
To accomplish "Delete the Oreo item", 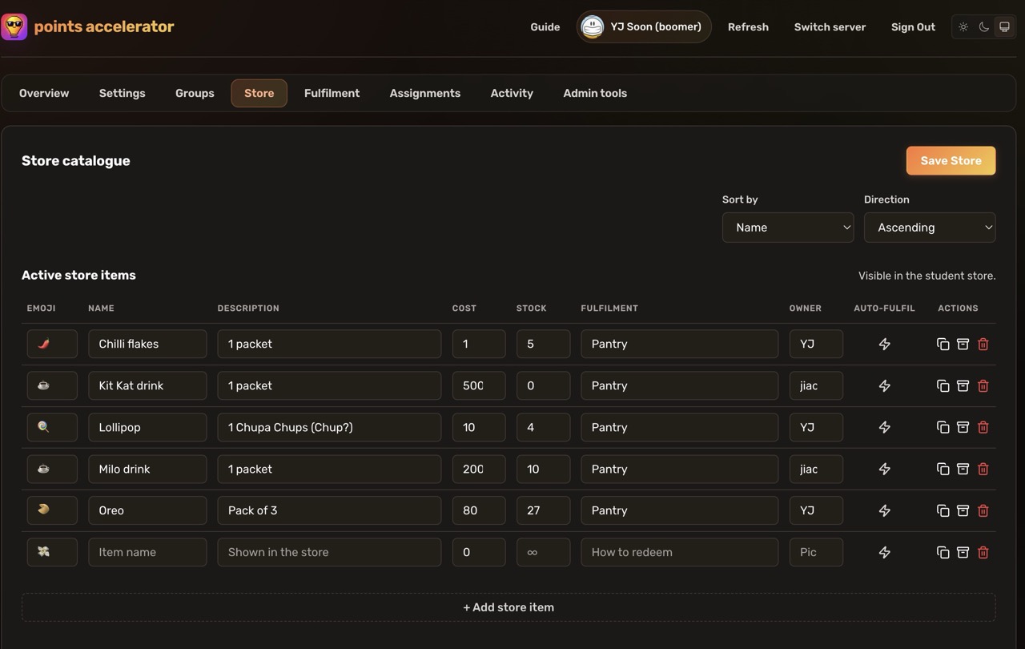I will click(x=983, y=510).
